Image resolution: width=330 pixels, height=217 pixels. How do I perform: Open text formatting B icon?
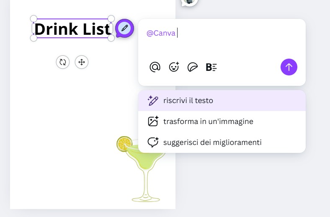(x=211, y=67)
